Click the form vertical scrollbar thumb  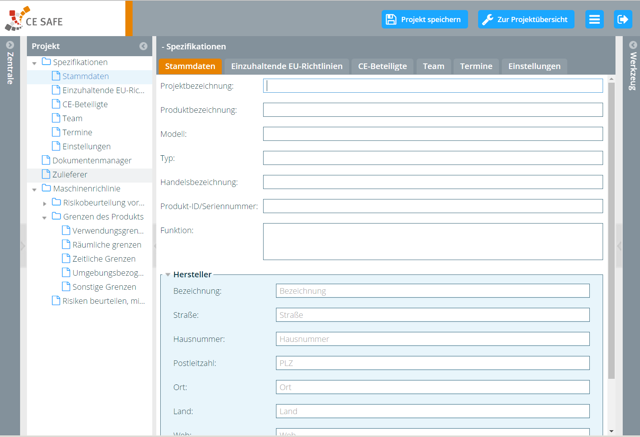coord(611,231)
